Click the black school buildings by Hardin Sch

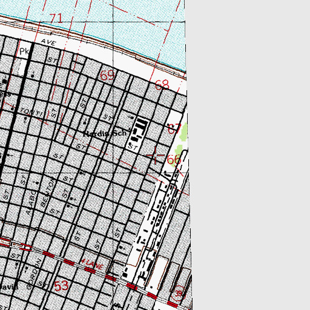[x=140, y=130]
